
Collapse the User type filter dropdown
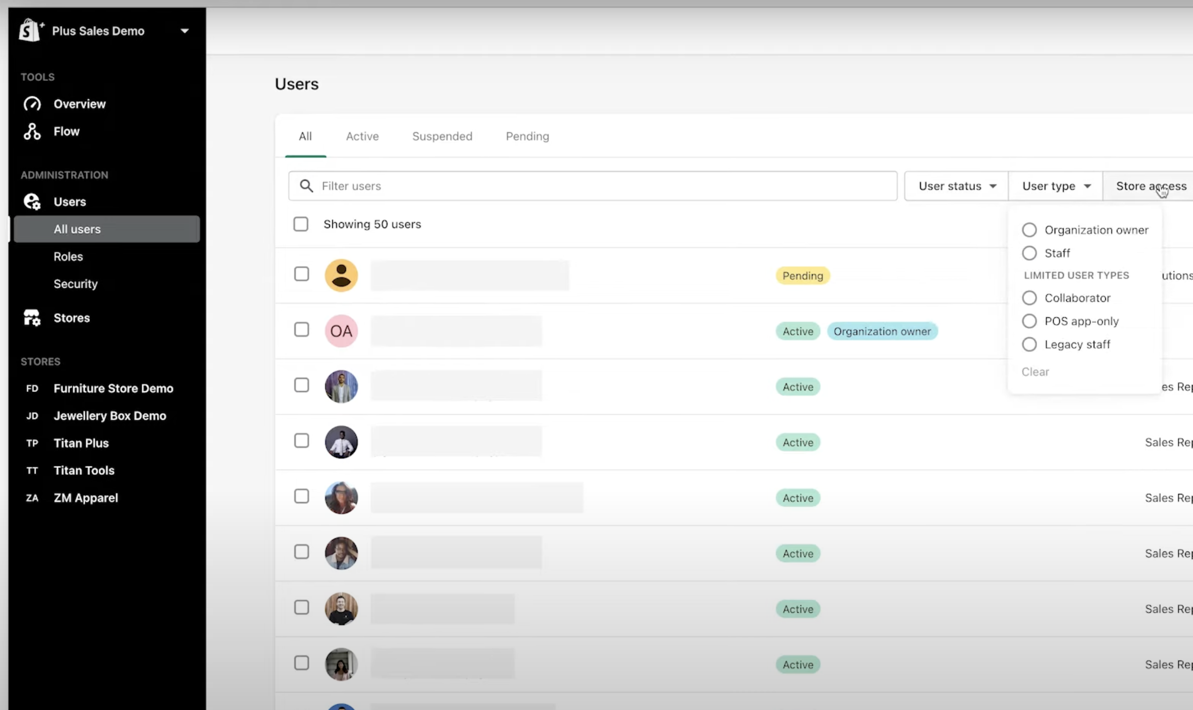pyautogui.click(x=1055, y=186)
